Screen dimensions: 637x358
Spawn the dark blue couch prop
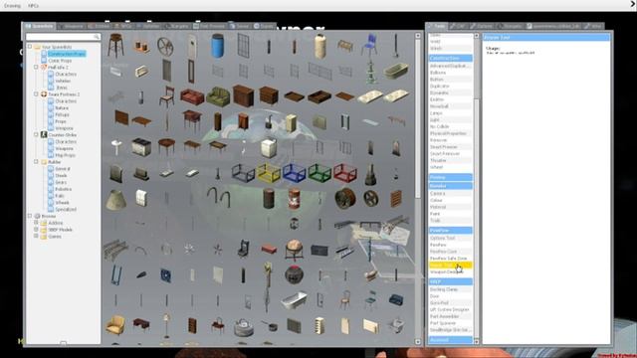[396, 300]
